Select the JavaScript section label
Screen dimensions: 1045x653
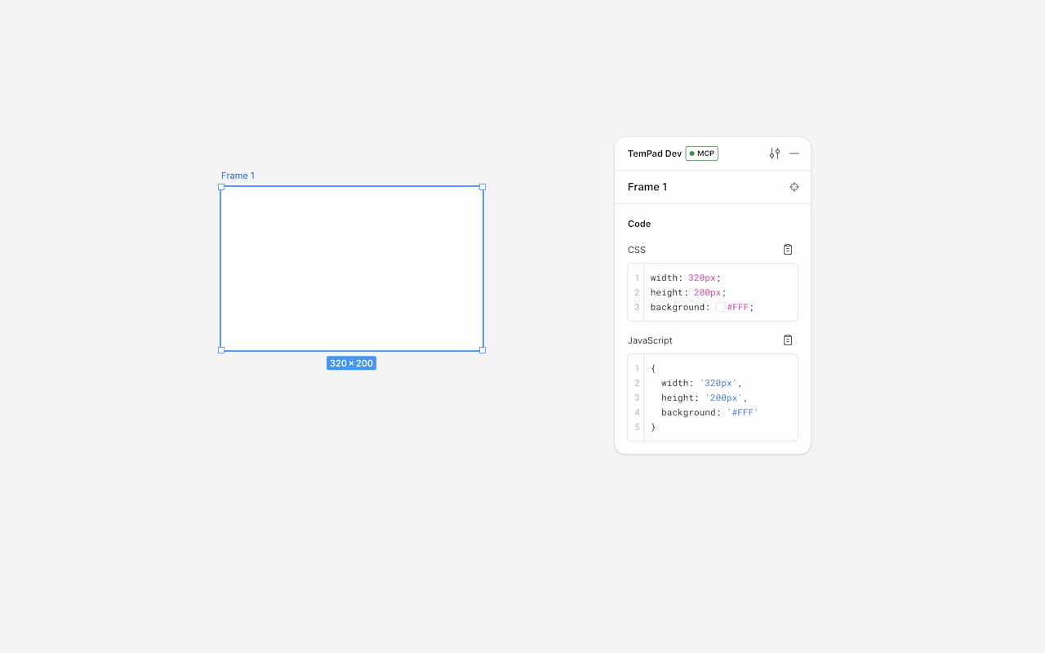coord(650,340)
